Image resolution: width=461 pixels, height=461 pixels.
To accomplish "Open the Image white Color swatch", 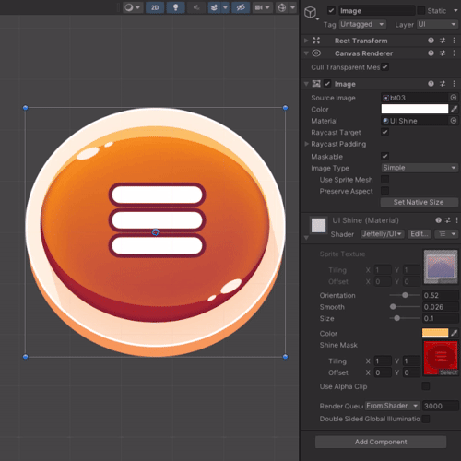I will [415, 109].
